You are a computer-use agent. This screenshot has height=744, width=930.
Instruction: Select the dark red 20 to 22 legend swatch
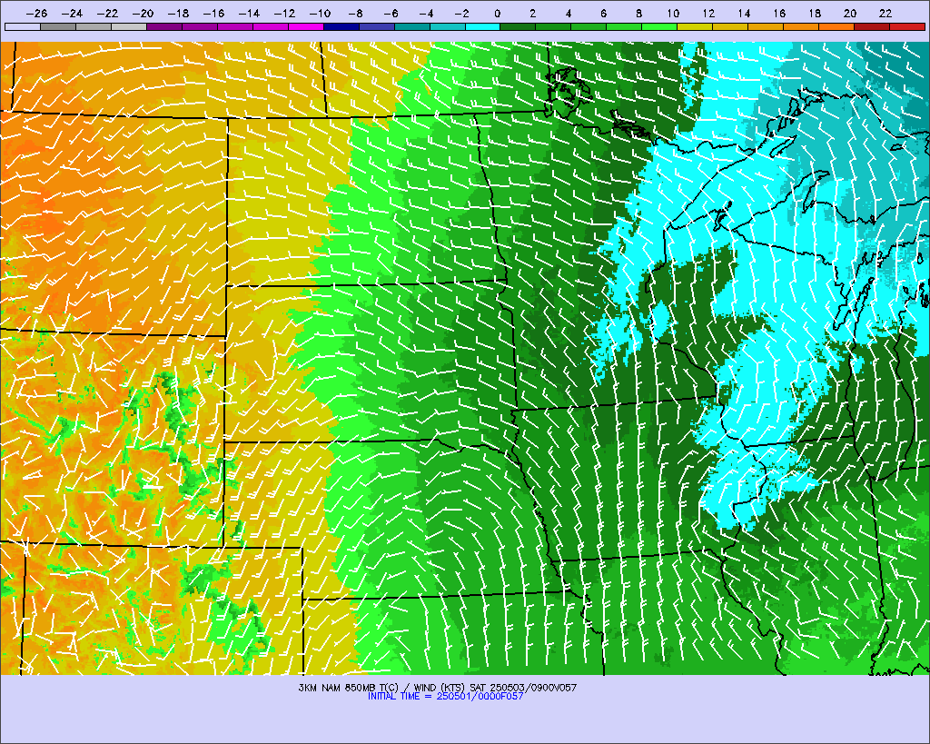point(871,26)
